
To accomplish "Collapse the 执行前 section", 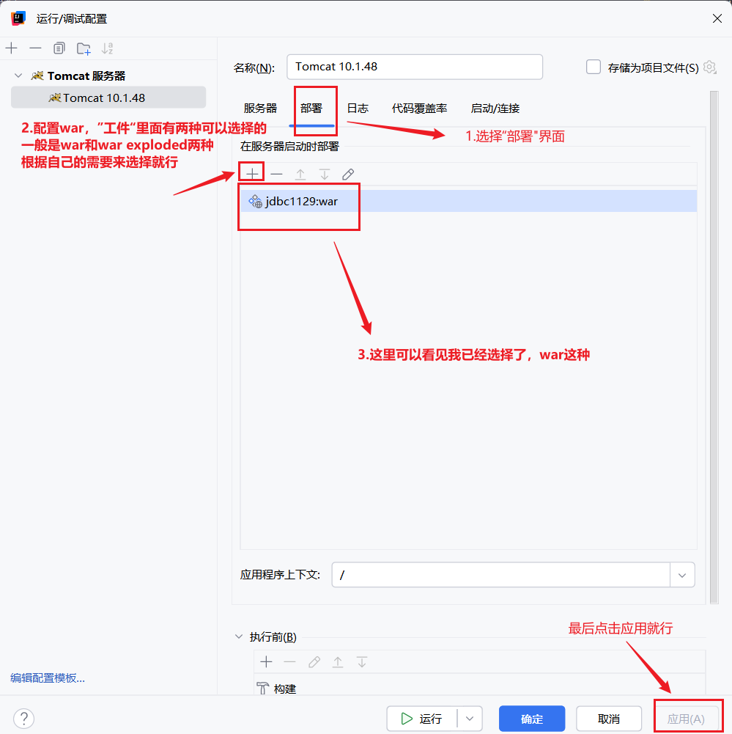I will (x=239, y=636).
